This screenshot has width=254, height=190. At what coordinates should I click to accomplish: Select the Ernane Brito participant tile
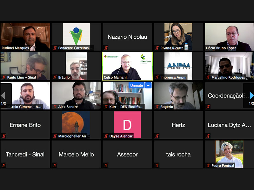click(x=25, y=125)
